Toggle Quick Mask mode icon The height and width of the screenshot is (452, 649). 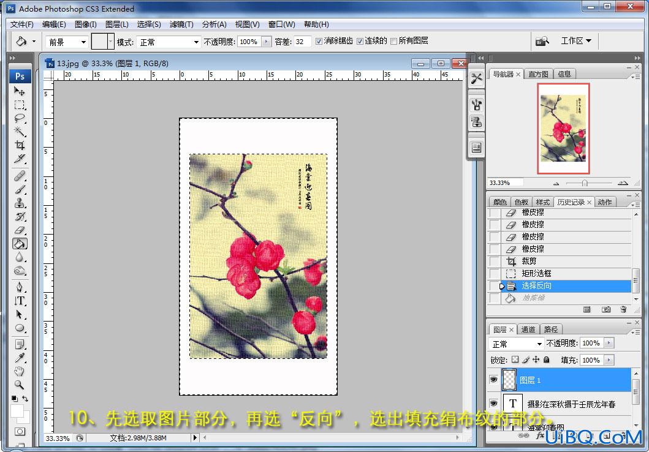[x=20, y=431]
